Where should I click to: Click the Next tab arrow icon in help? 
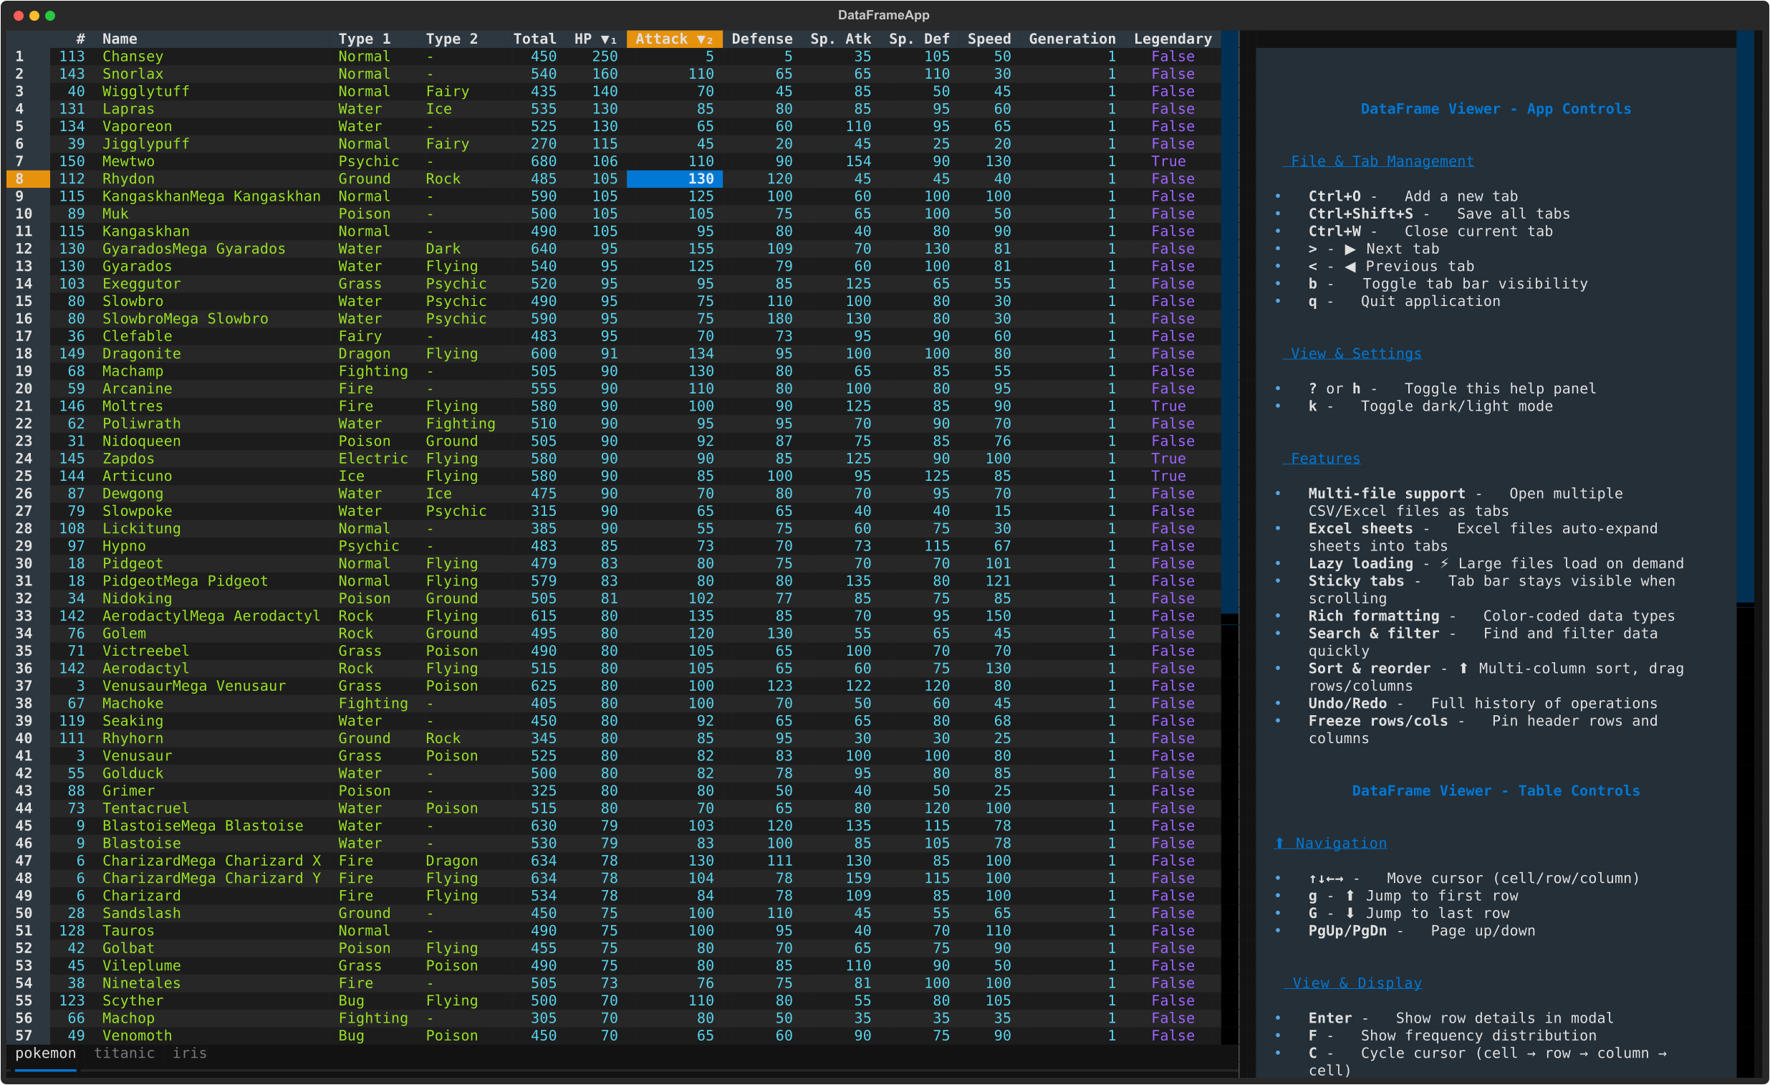1350,249
